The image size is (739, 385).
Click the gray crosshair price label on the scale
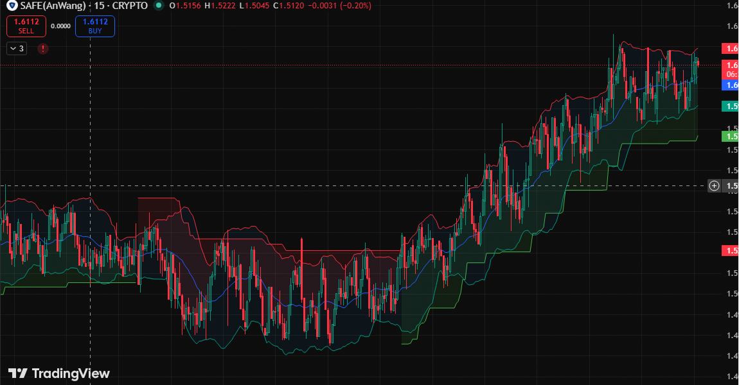click(x=731, y=186)
